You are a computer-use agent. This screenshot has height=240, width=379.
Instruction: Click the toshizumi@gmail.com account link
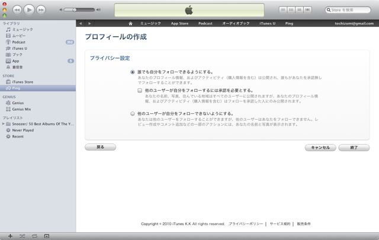click(x=354, y=24)
